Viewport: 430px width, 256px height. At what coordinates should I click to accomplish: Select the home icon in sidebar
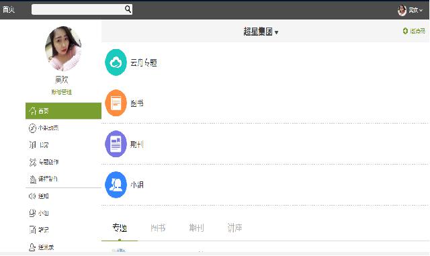(x=33, y=111)
